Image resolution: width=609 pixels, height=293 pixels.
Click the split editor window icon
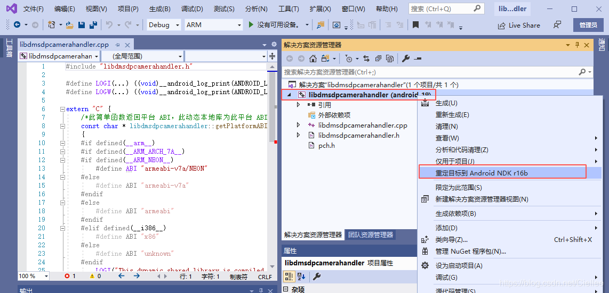(273, 56)
